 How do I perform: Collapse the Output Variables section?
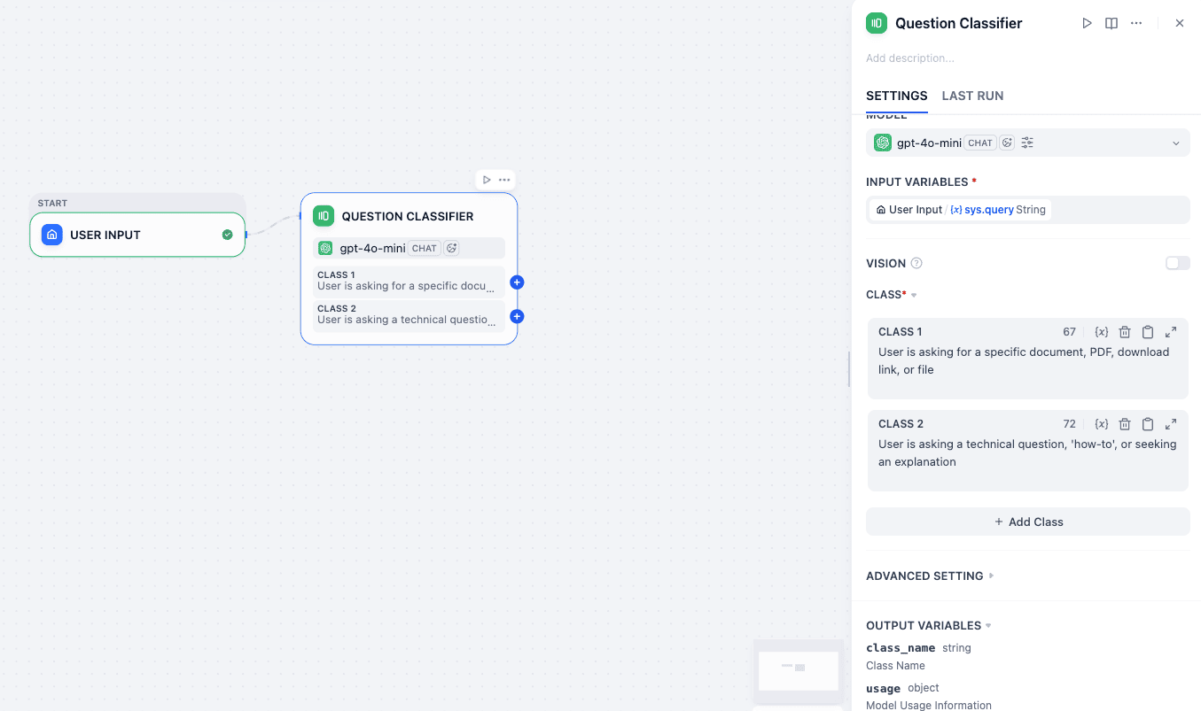coord(987,625)
